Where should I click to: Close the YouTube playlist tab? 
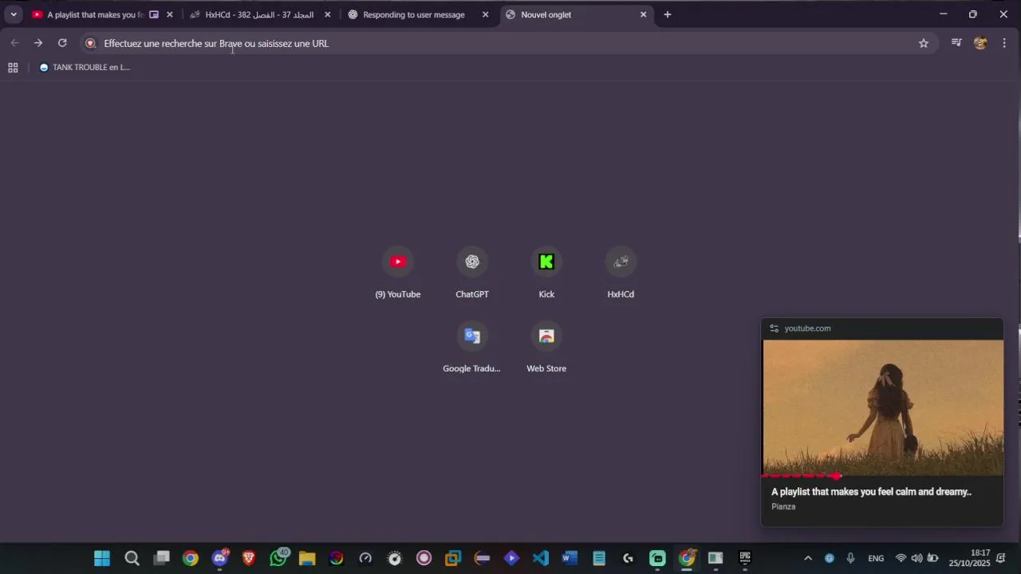(169, 14)
